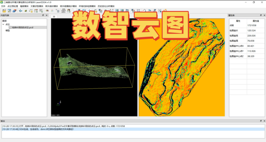Screen dimensions: 266x142
Task: Collapse the 点云 tree node
Action: pyautogui.click(x=3, y=24)
